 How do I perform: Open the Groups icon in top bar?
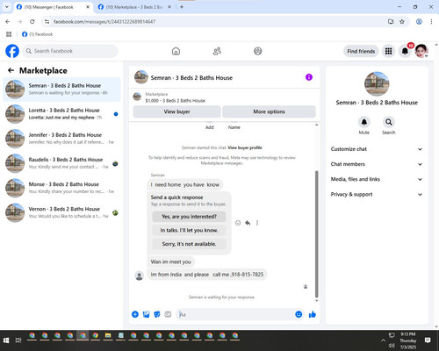tap(257, 51)
